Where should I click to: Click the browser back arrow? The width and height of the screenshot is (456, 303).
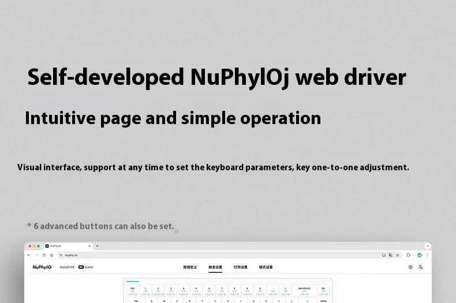[x=29, y=255]
